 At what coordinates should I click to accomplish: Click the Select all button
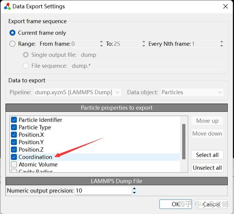click(207, 155)
